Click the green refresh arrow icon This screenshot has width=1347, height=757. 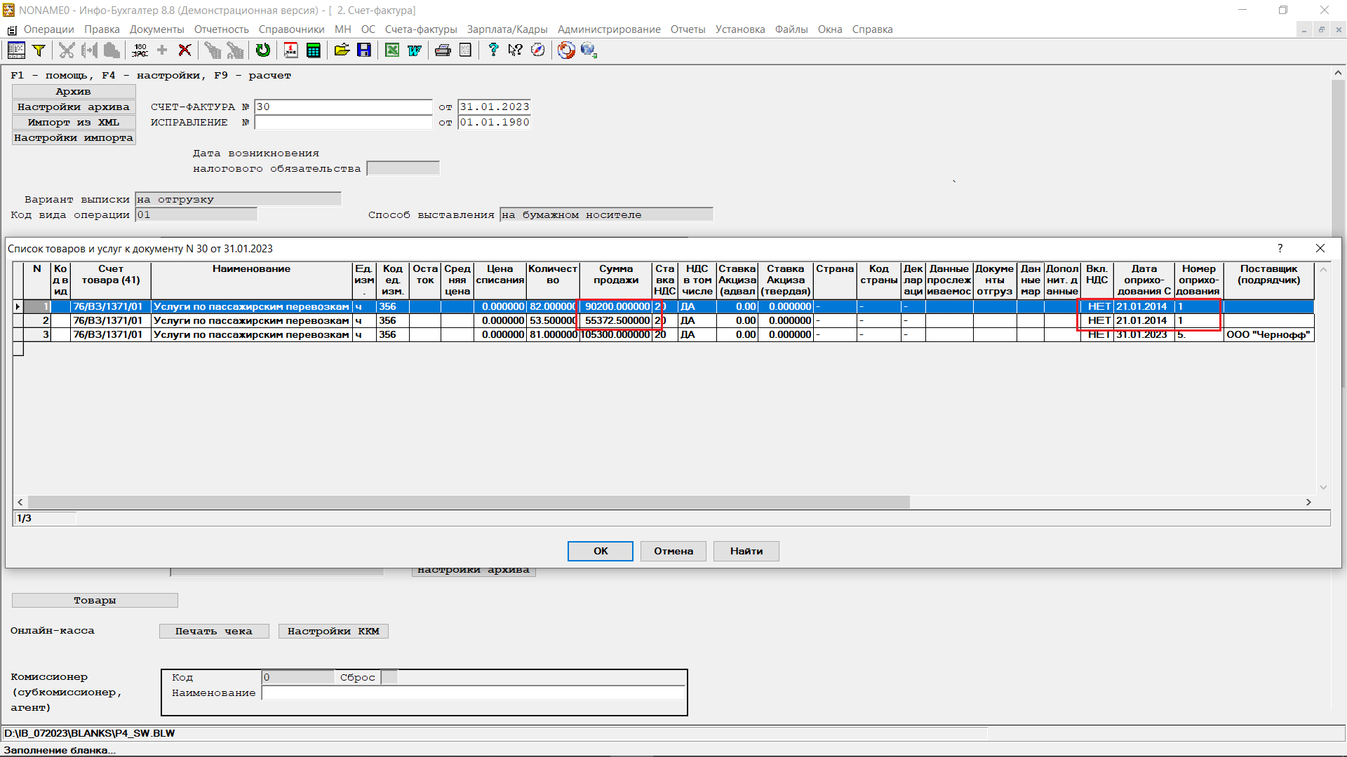coord(263,50)
